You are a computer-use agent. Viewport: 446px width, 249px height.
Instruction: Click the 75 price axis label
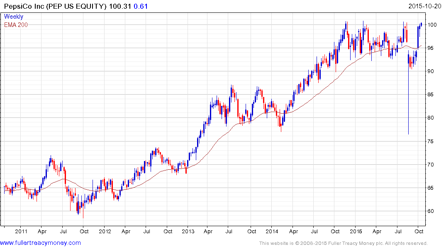pyautogui.click(x=431, y=141)
